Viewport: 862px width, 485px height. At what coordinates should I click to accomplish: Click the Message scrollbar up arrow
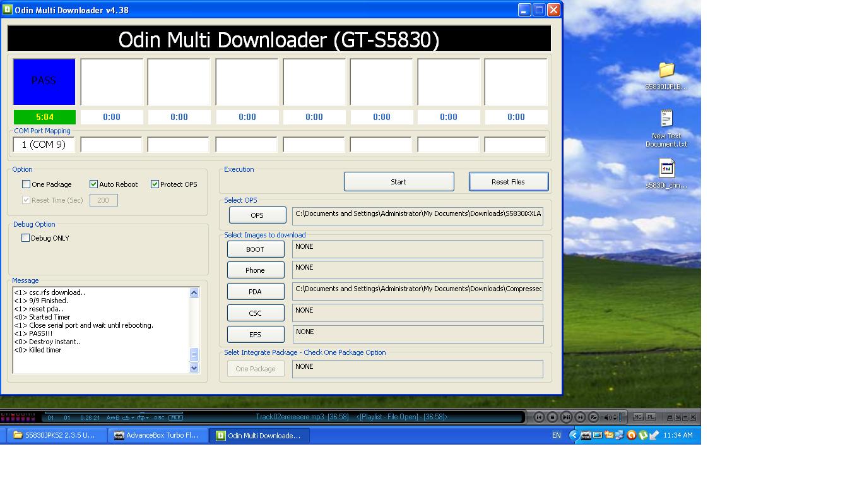pos(194,292)
